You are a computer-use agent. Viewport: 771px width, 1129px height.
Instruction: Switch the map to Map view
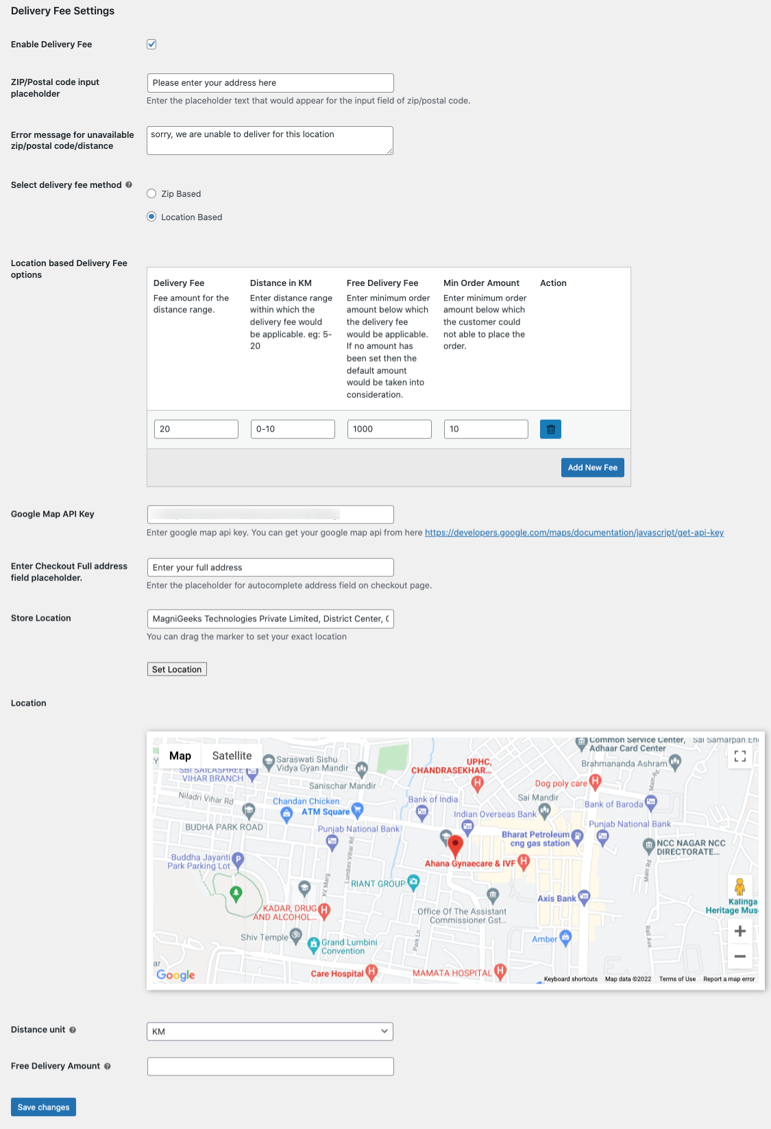click(x=180, y=756)
